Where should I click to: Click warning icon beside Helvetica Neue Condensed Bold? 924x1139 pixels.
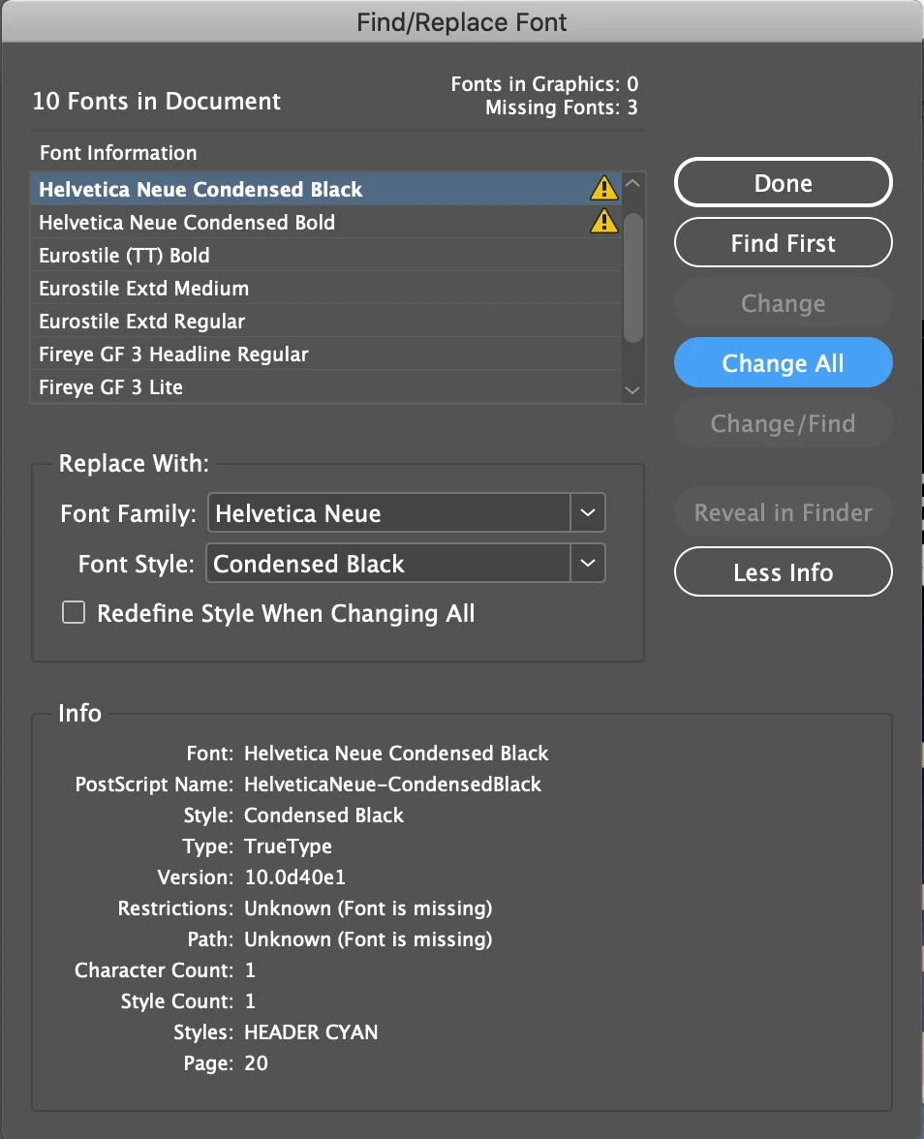coord(603,222)
